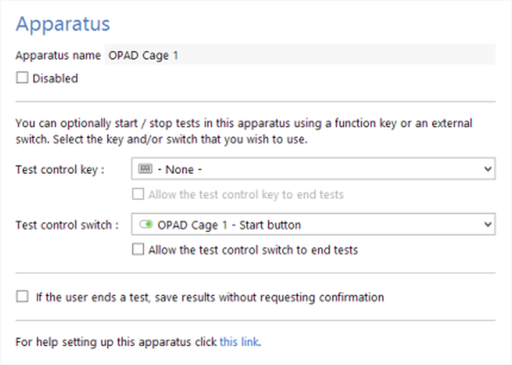This screenshot has height=365, width=512.
Task: Toggle the Disabled checkbox
Action: (x=22, y=78)
